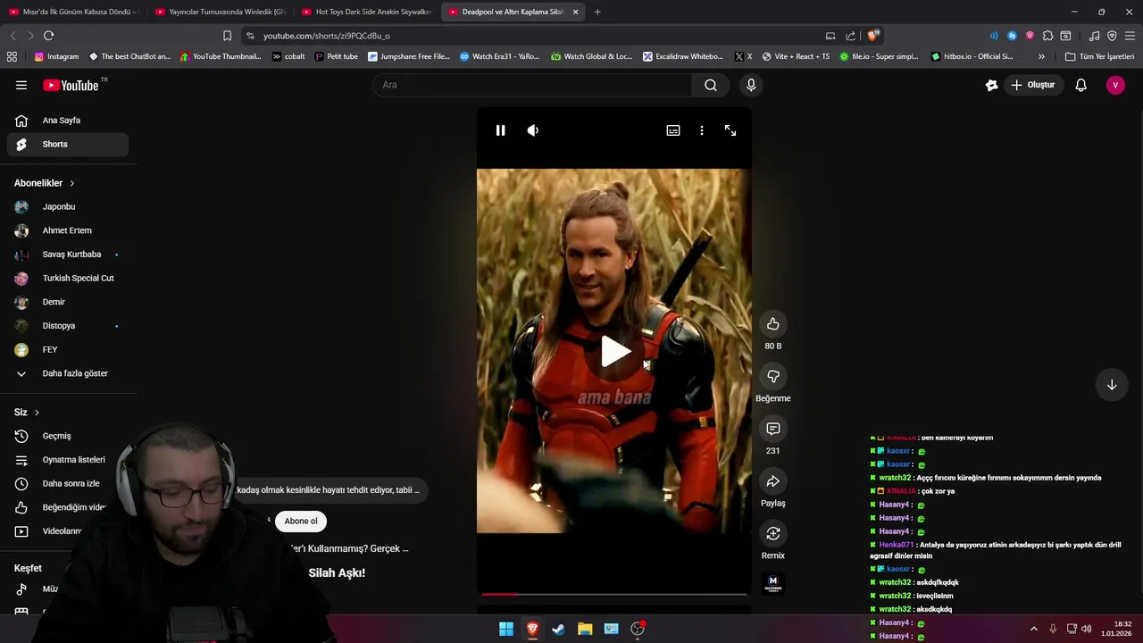The height and width of the screenshot is (643, 1143).
Task: Open Brave Shields lion icon
Action: (x=872, y=36)
